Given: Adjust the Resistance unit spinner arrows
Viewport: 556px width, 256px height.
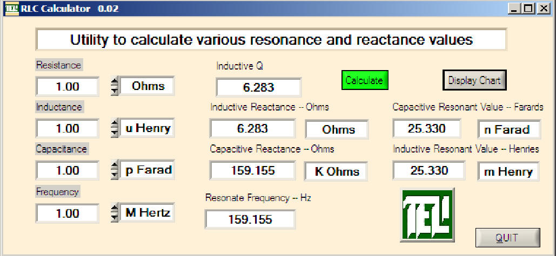Looking at the screenshot, I should click(x=114, y=86).
